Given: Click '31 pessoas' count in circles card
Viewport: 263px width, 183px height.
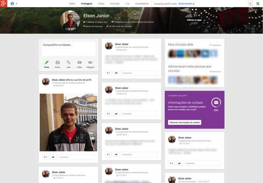Looking at the screenshot, I should (215, 45).
